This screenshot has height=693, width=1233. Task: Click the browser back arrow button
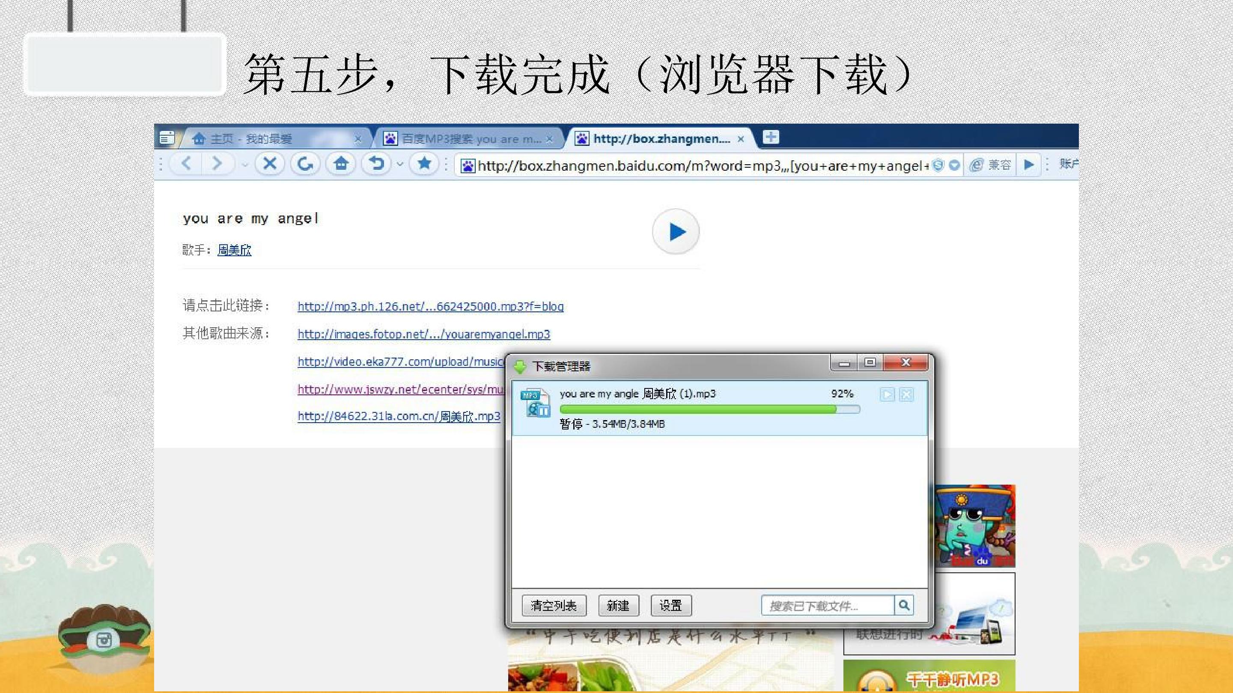point(186,164)
